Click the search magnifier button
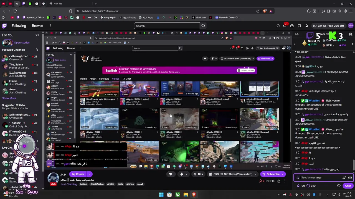The width and height of the screenshot is (355, 199). click(203, 26)
